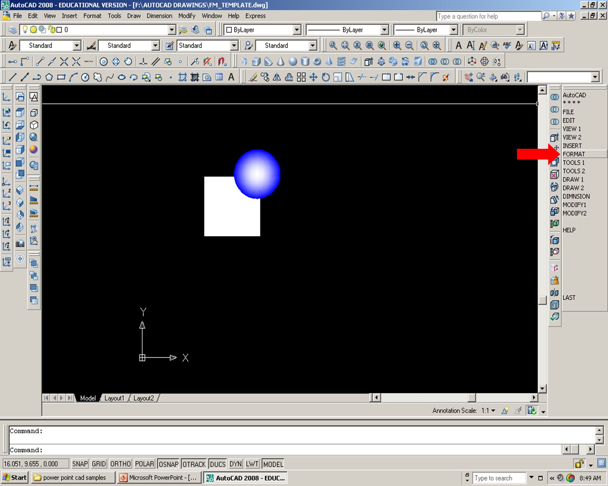Image resolution: width=608 pixels, height=486 pixels.
Task: Open the Layer Properties Manager icon
Action: tap(12, 30)
